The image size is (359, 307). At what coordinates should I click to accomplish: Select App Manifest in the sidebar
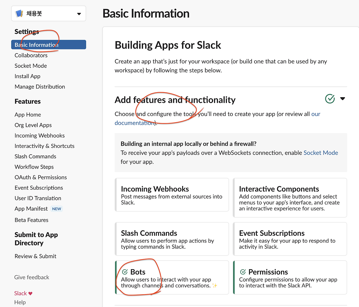point(31,208)
